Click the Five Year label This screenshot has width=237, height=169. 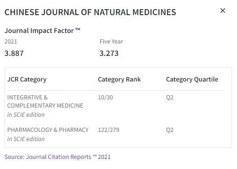(x=111, y=42)
